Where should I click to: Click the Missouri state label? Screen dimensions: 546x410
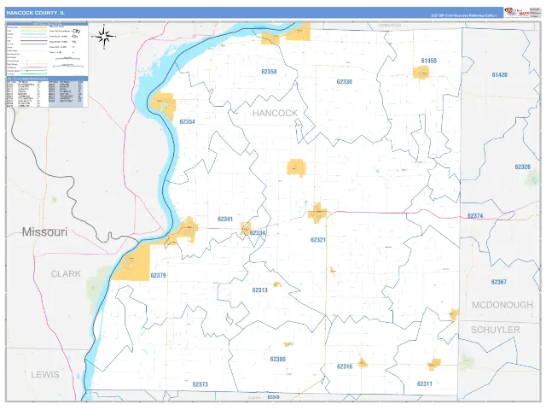coord(44,231)
